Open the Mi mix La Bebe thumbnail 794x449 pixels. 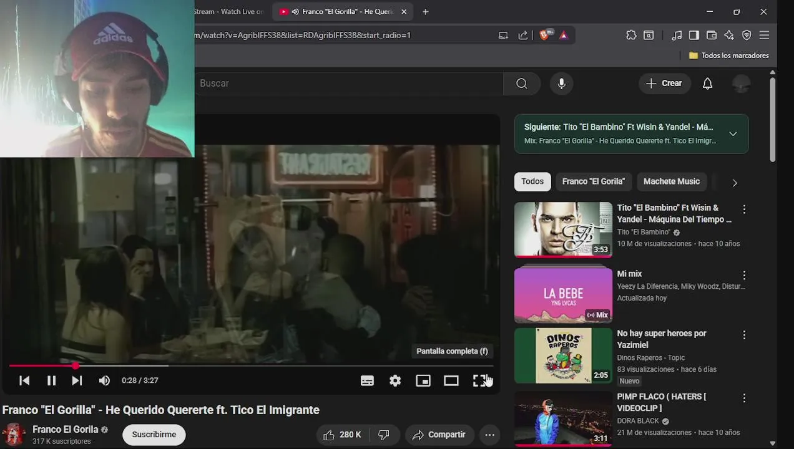(563, 296)
